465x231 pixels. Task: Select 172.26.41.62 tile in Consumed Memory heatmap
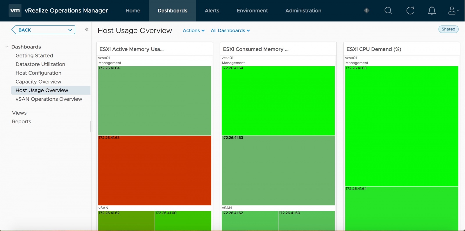250,221
